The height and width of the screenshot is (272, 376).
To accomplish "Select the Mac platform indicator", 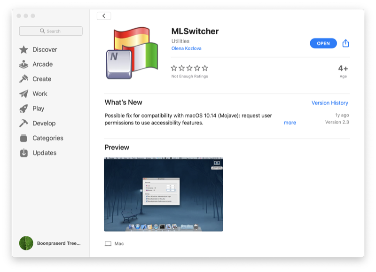I will pyautogui.click(x=114, y=243).
